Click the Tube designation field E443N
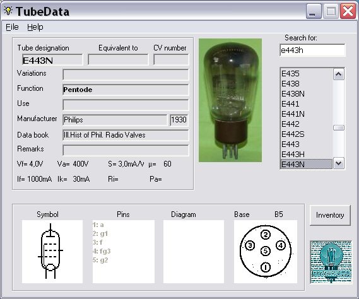Viewport: 359px width, 299px height. (52, 60)
